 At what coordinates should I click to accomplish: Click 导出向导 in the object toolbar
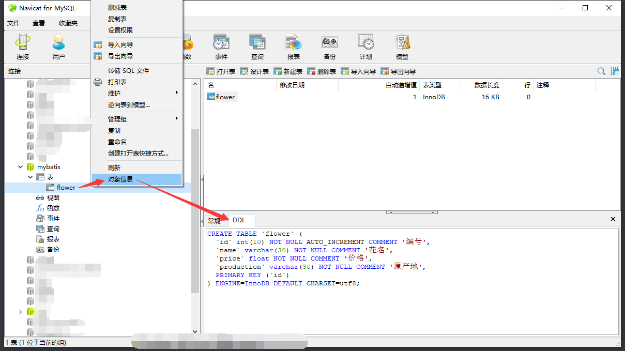(398, 71)
